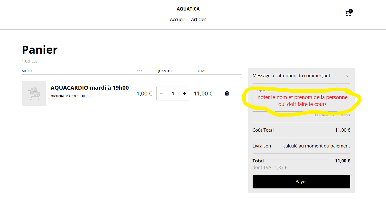Click the AQUATICA site title
Viewport: 386px width, 210px height.
[x=188, y=9]
